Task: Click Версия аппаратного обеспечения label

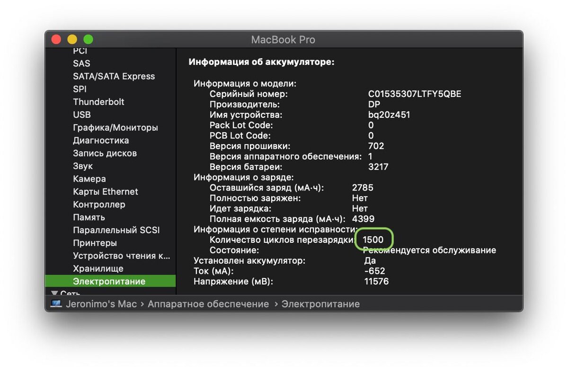Action: pyautogui.click(x=285, y=156)
